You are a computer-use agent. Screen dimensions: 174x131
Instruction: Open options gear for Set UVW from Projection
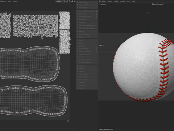[x=97, y=11]
